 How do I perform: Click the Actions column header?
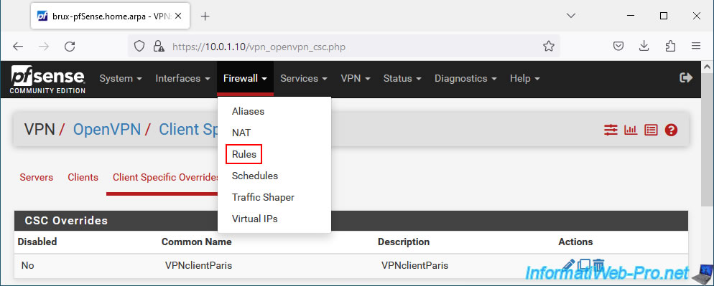click(x=575, y=242)
